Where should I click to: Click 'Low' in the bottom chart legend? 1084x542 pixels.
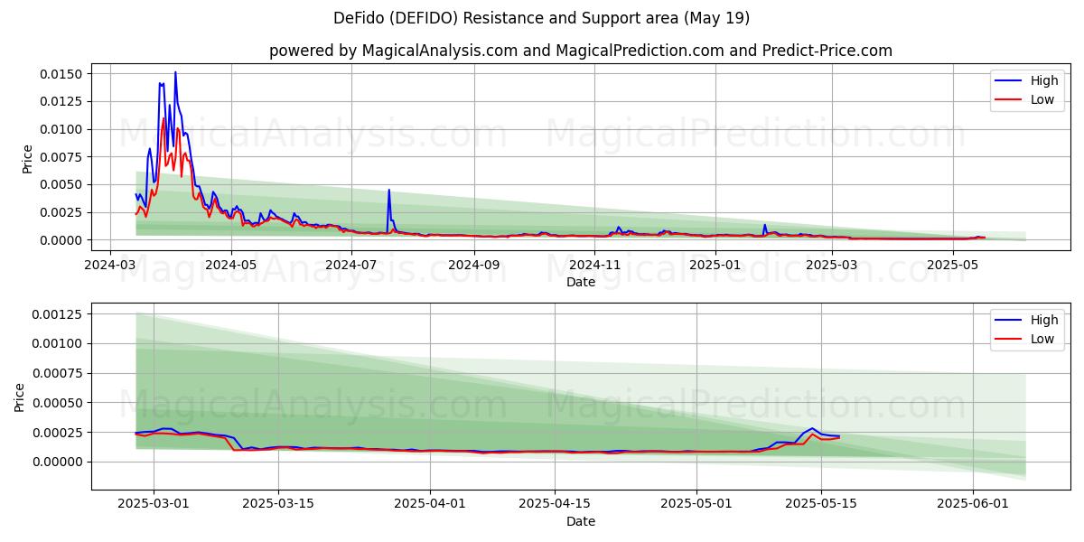pos(1042,338)
